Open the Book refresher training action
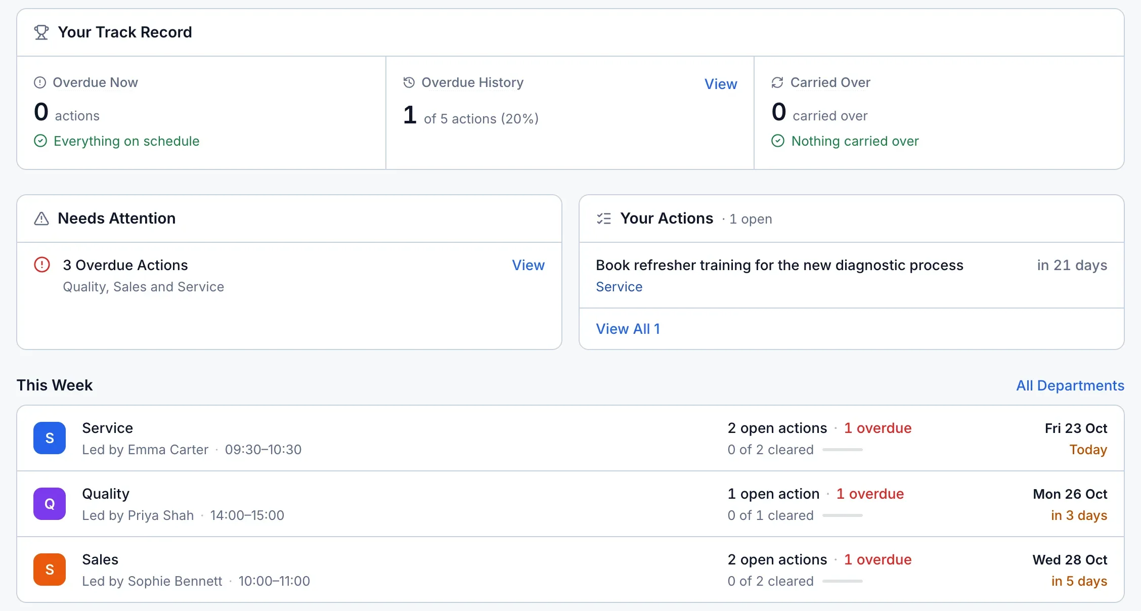The height and width of the screenshot is (611, 1141). point(779,265)
